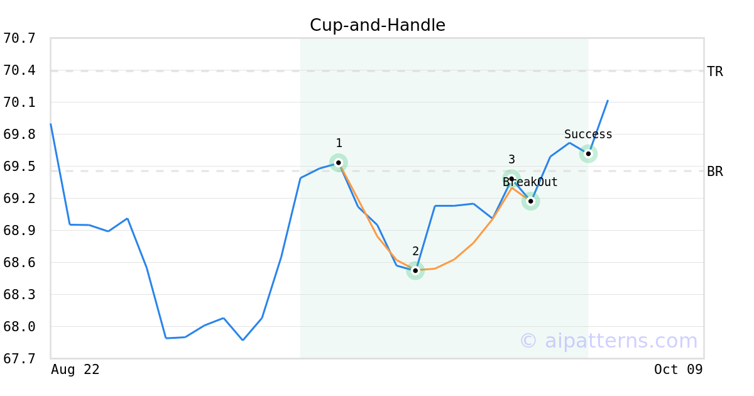The image size is (754, 396).
Task: Click the point 1 marker circle
Action: point(339,163)
